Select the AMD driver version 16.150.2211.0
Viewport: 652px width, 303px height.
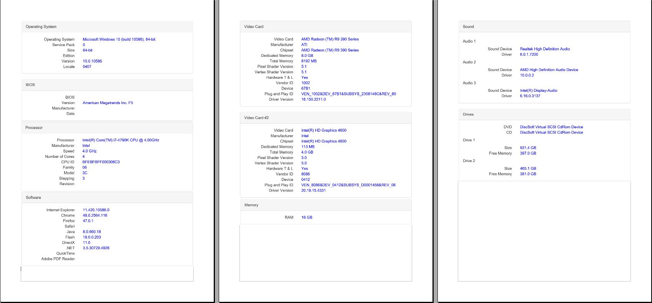coord(313,99)
